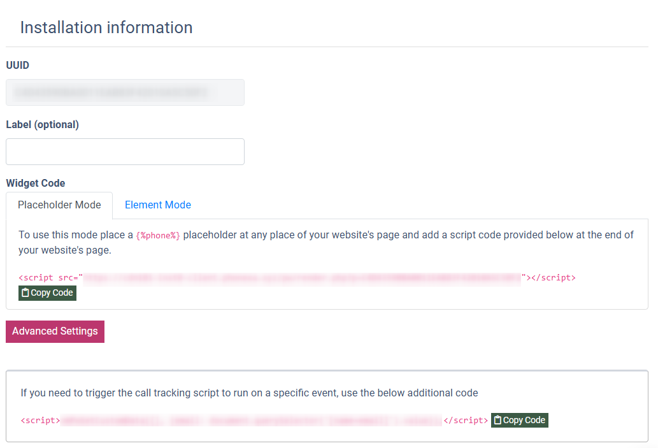Viewport: 658px width, 448px height.
Task: Click the Label (optional) caption
Action: pos(43,125)
